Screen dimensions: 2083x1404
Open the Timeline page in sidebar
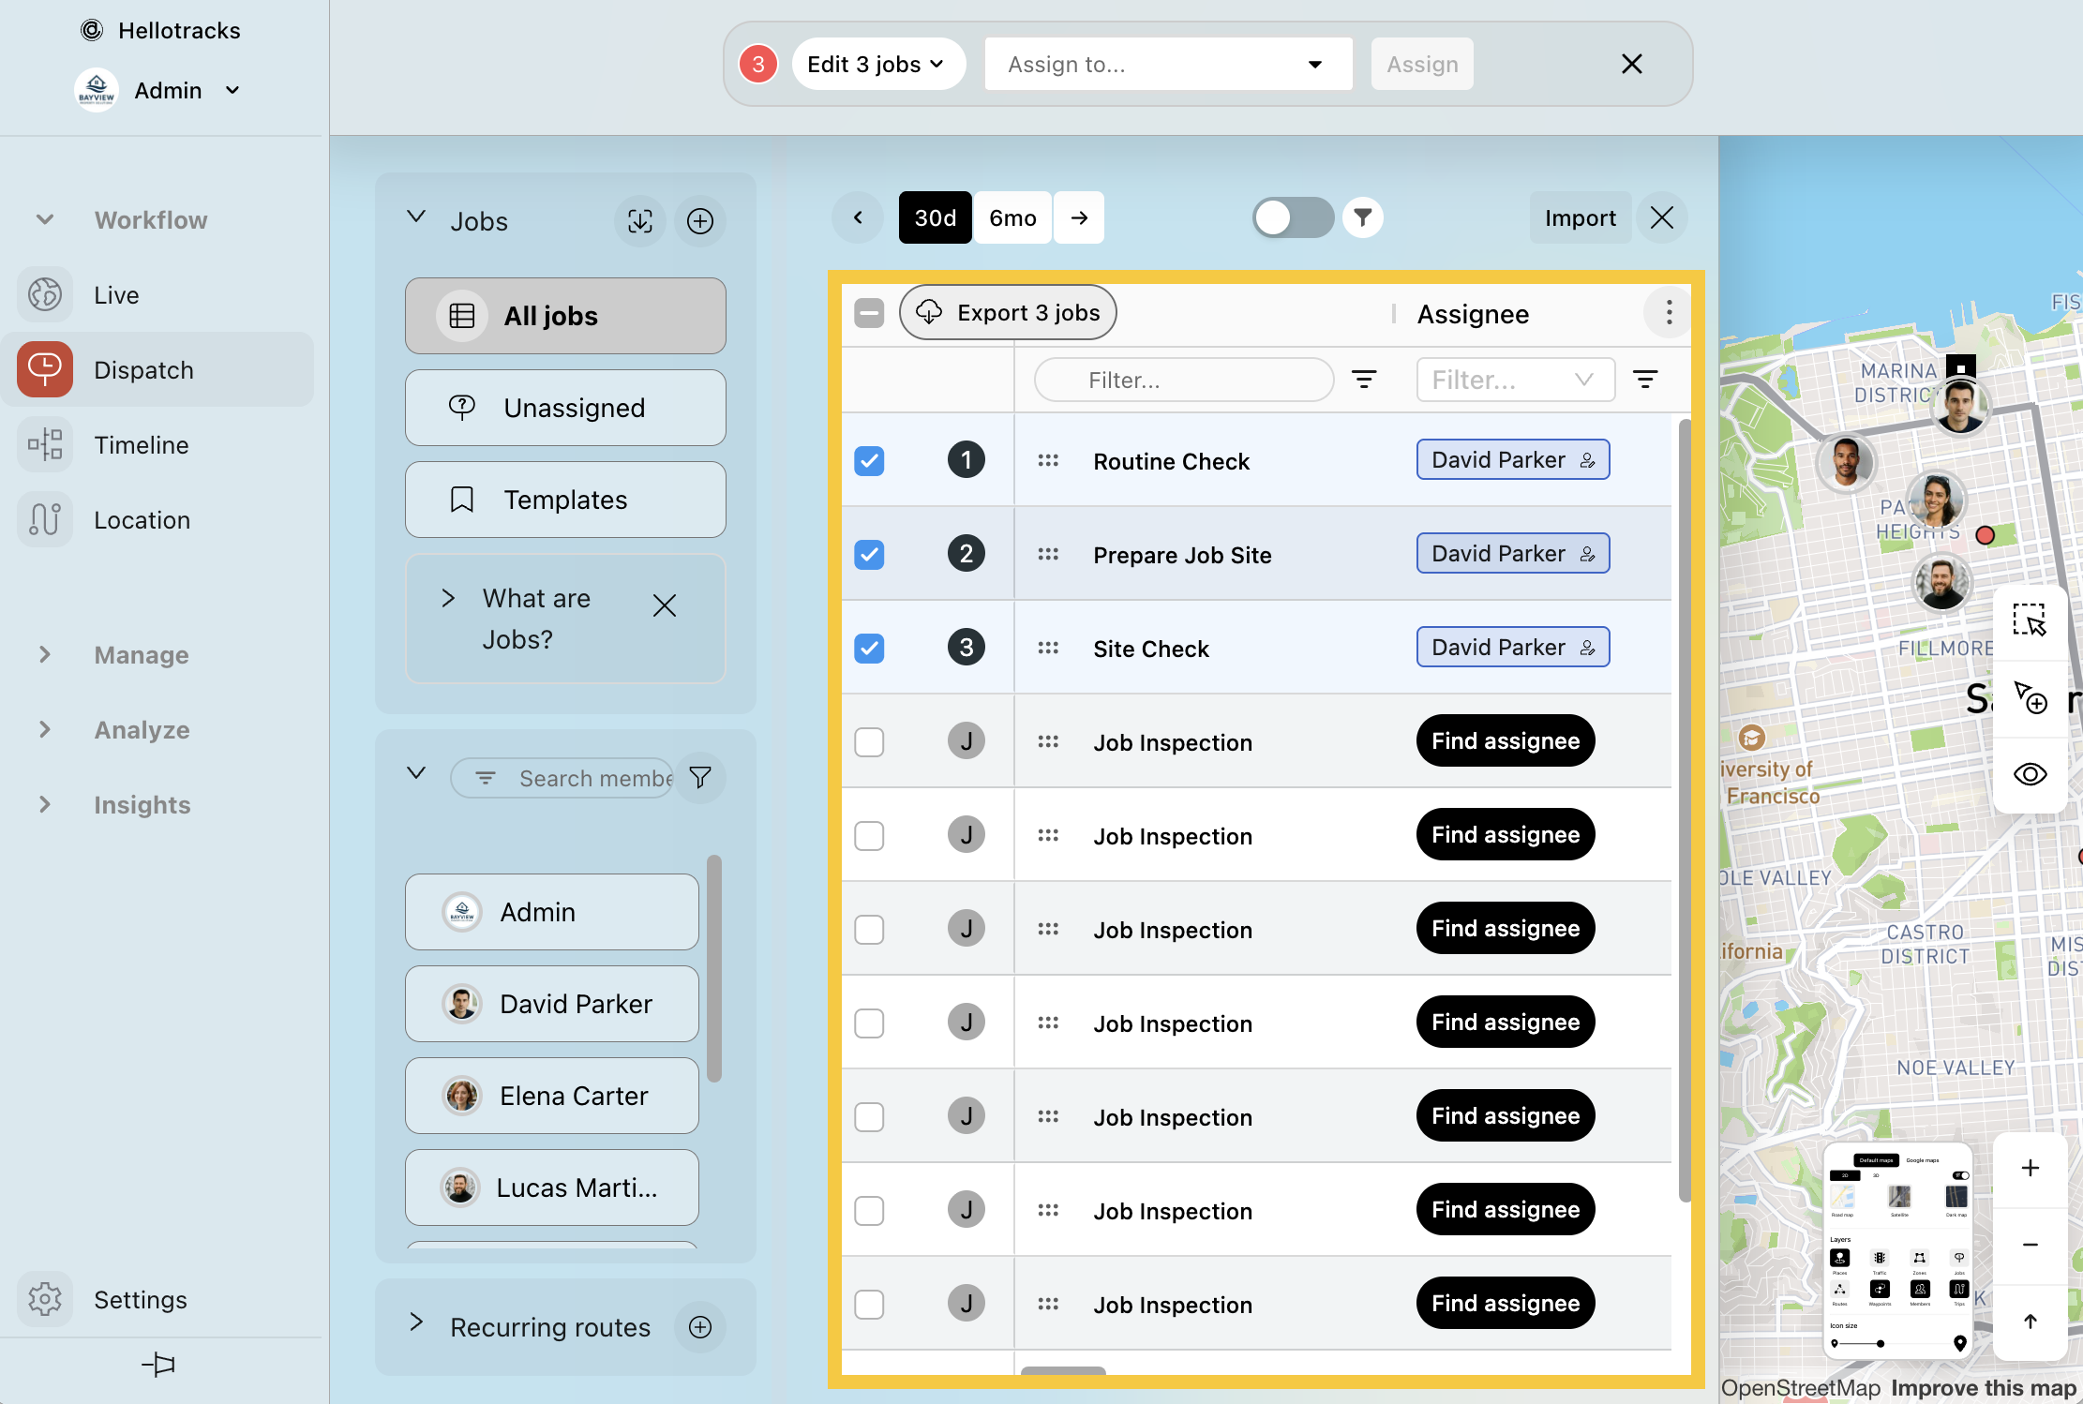[x=141, y=445]
